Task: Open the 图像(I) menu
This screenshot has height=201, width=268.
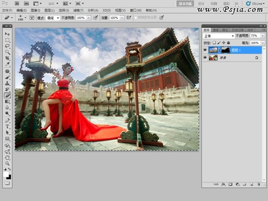Action: click(x=35, y=10)
